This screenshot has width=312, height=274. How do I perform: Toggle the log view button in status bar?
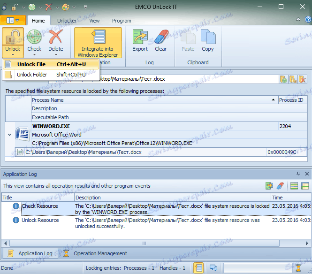tap(198, 268)
